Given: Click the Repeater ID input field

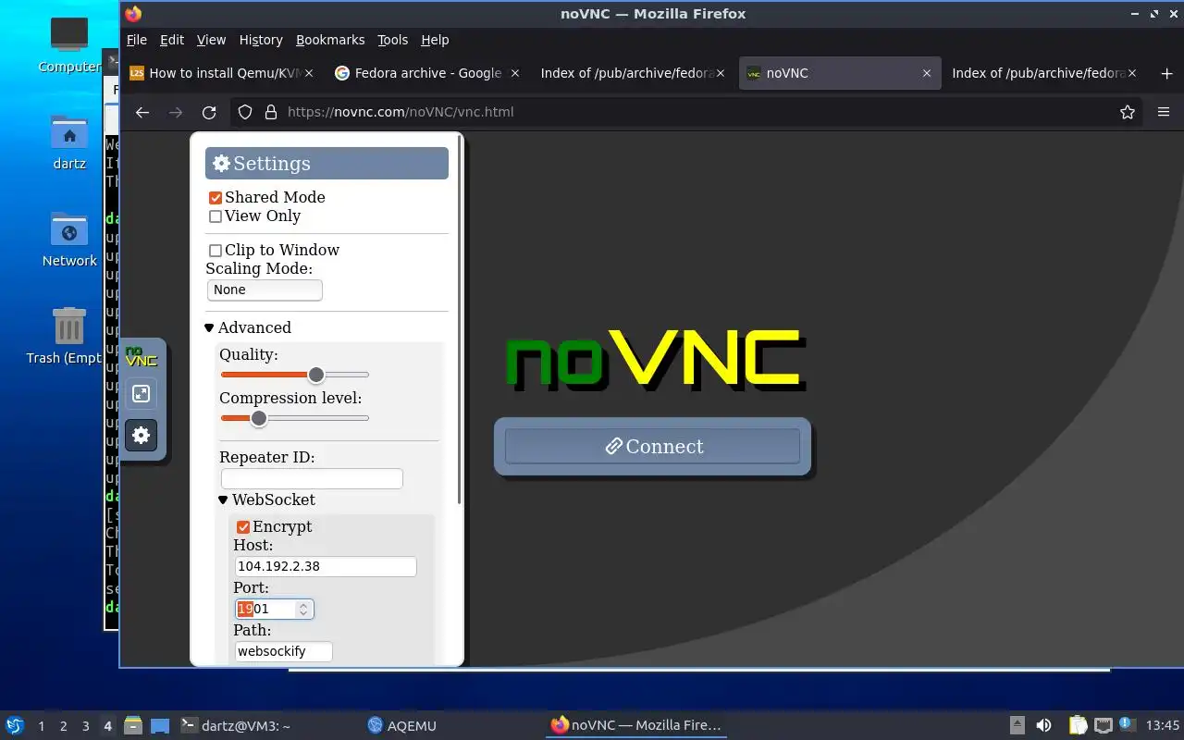Looking at the screenshot, I should pyautogui.click(x=312, y=478).
